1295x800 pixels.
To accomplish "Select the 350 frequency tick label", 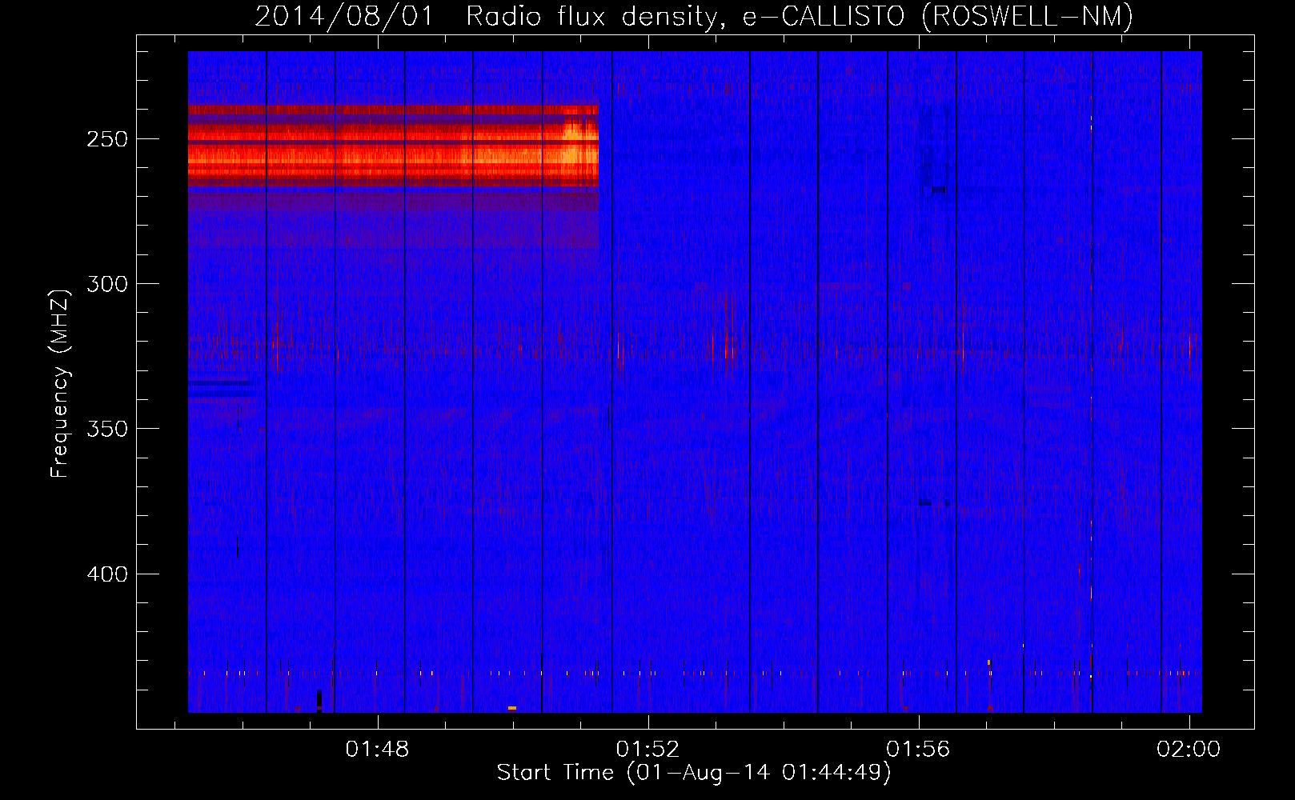I will [107, 429].
